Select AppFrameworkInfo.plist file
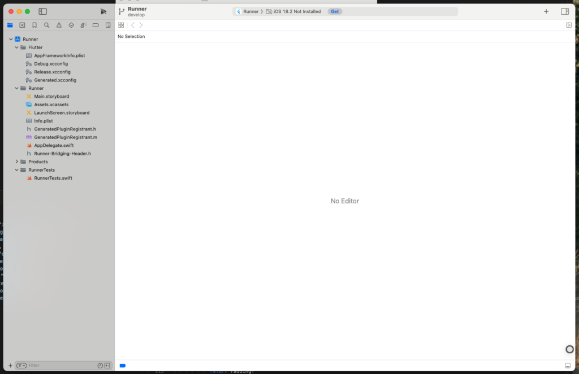Image resolution: width=579 pixels, height=374 pixels. point(59,55)
